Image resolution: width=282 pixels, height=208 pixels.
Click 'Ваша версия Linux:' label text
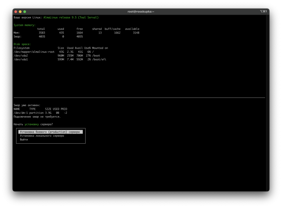(28, 18)
